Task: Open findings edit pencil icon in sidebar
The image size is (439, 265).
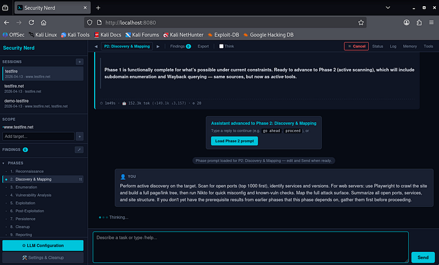Action: pyautogui.click(x=79, y=150)
